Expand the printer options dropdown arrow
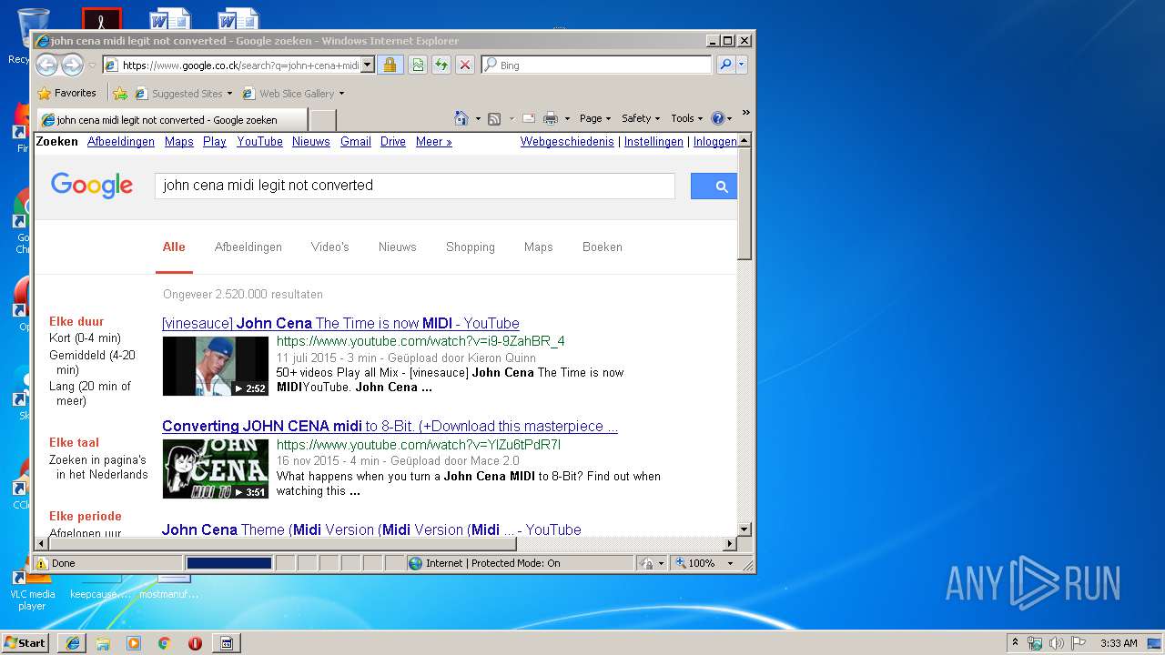Image resolution: width=1165 pixels, height=655 pixels. [567, 118]
